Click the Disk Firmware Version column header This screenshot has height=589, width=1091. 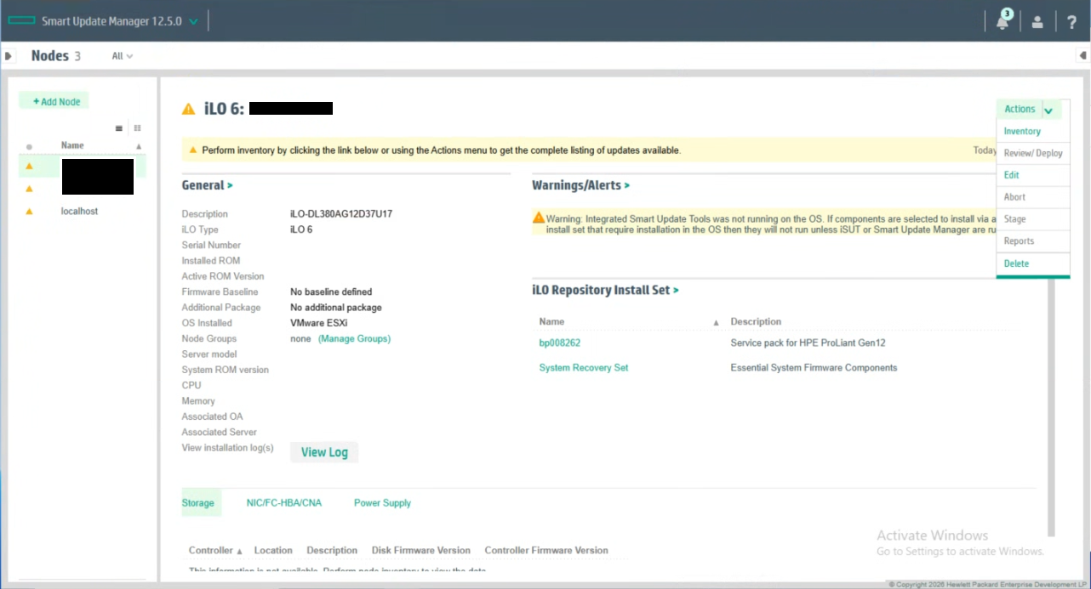pos(421,550)
